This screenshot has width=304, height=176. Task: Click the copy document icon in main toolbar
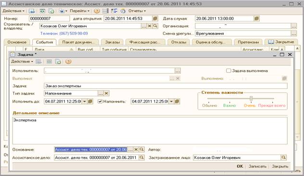51,11
